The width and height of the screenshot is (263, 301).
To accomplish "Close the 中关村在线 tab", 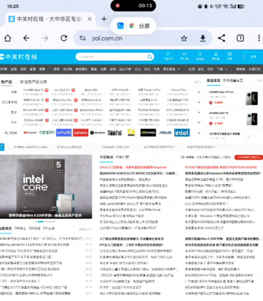I will click(x=89, y=19).
